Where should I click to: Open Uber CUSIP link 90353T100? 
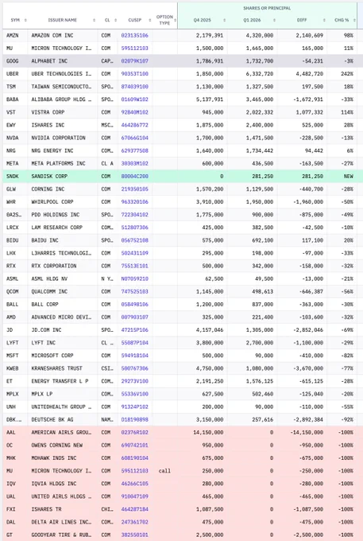pyautogui.click(x=134, y=74)
